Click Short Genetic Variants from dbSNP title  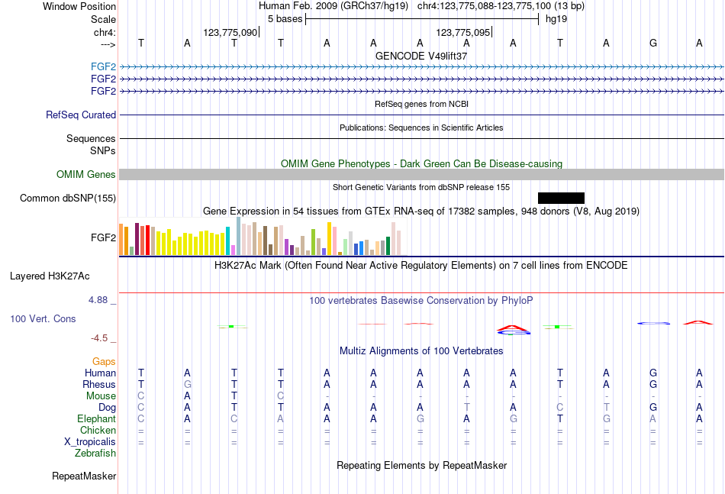click(421, 187)
